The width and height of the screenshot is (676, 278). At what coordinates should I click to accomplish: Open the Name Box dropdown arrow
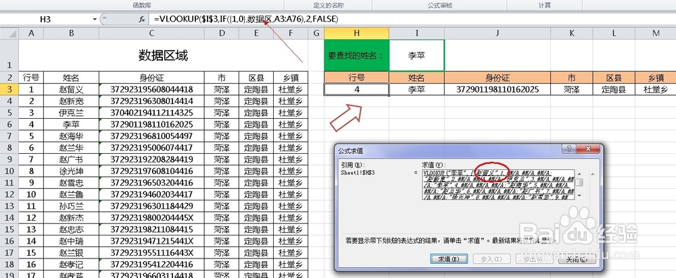coord(95,20)
